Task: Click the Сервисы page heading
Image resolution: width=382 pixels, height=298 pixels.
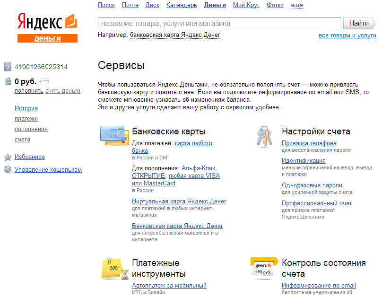Action: pos(122,65)
